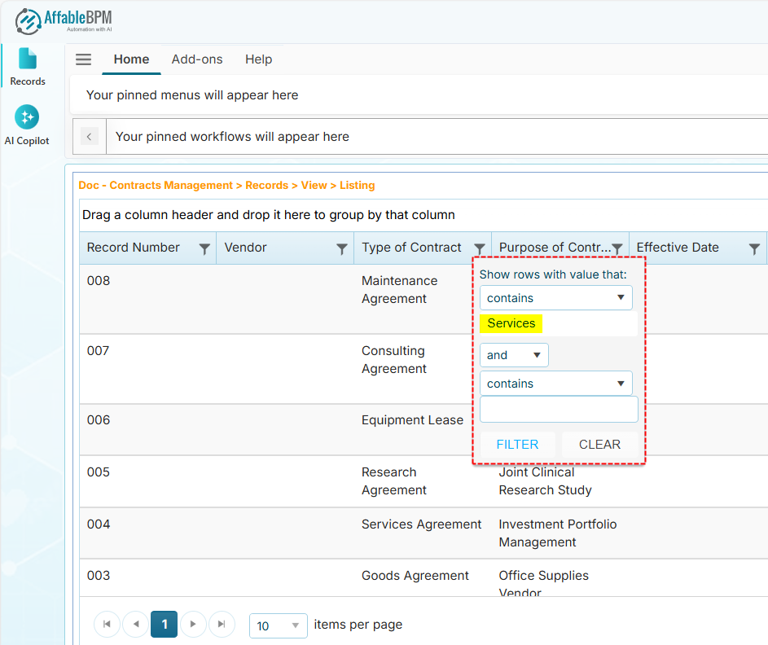The width and height of the screenshot is (768, 645).
Task: Apply the filter with the FILTER button
Action: tap(517, 444)
